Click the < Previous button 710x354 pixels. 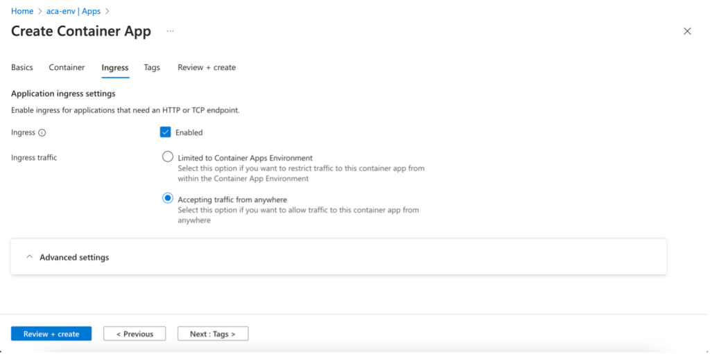pyautogui.click(x=135, y=334)
